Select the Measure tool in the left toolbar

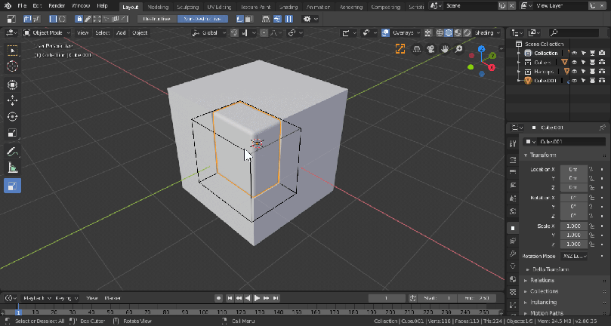click(x=12, y=168)
